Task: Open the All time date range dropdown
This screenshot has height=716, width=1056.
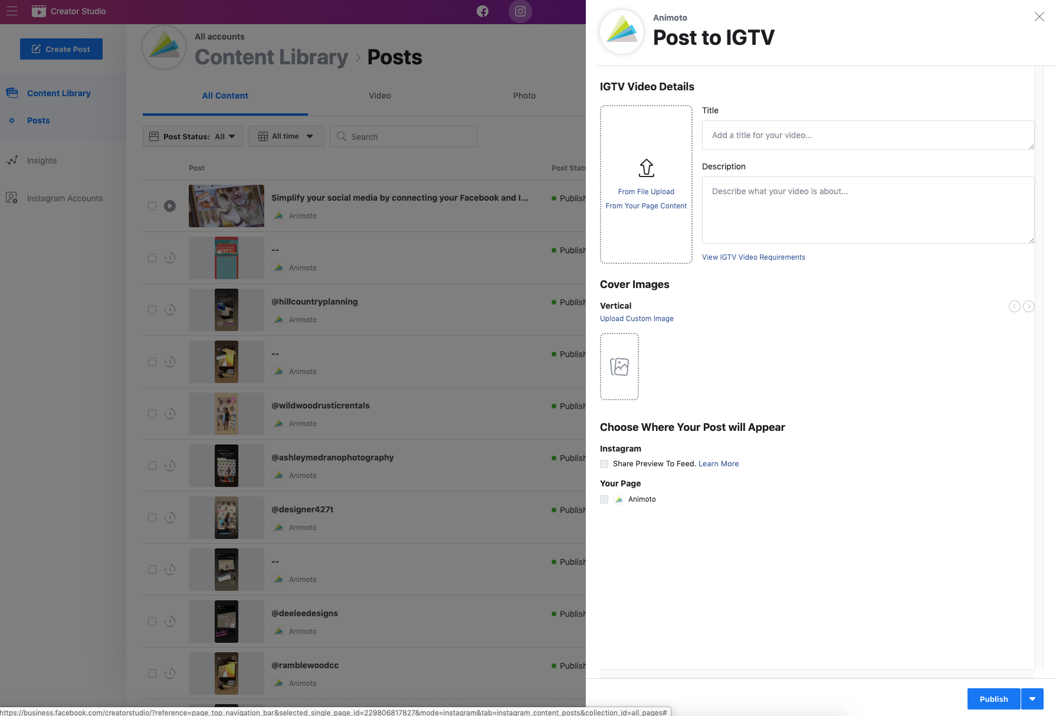Action: (x=286, y=136)
